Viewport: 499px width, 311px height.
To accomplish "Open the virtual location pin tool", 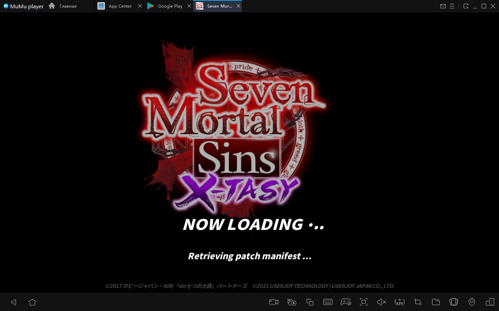I will tap(472, 302).
